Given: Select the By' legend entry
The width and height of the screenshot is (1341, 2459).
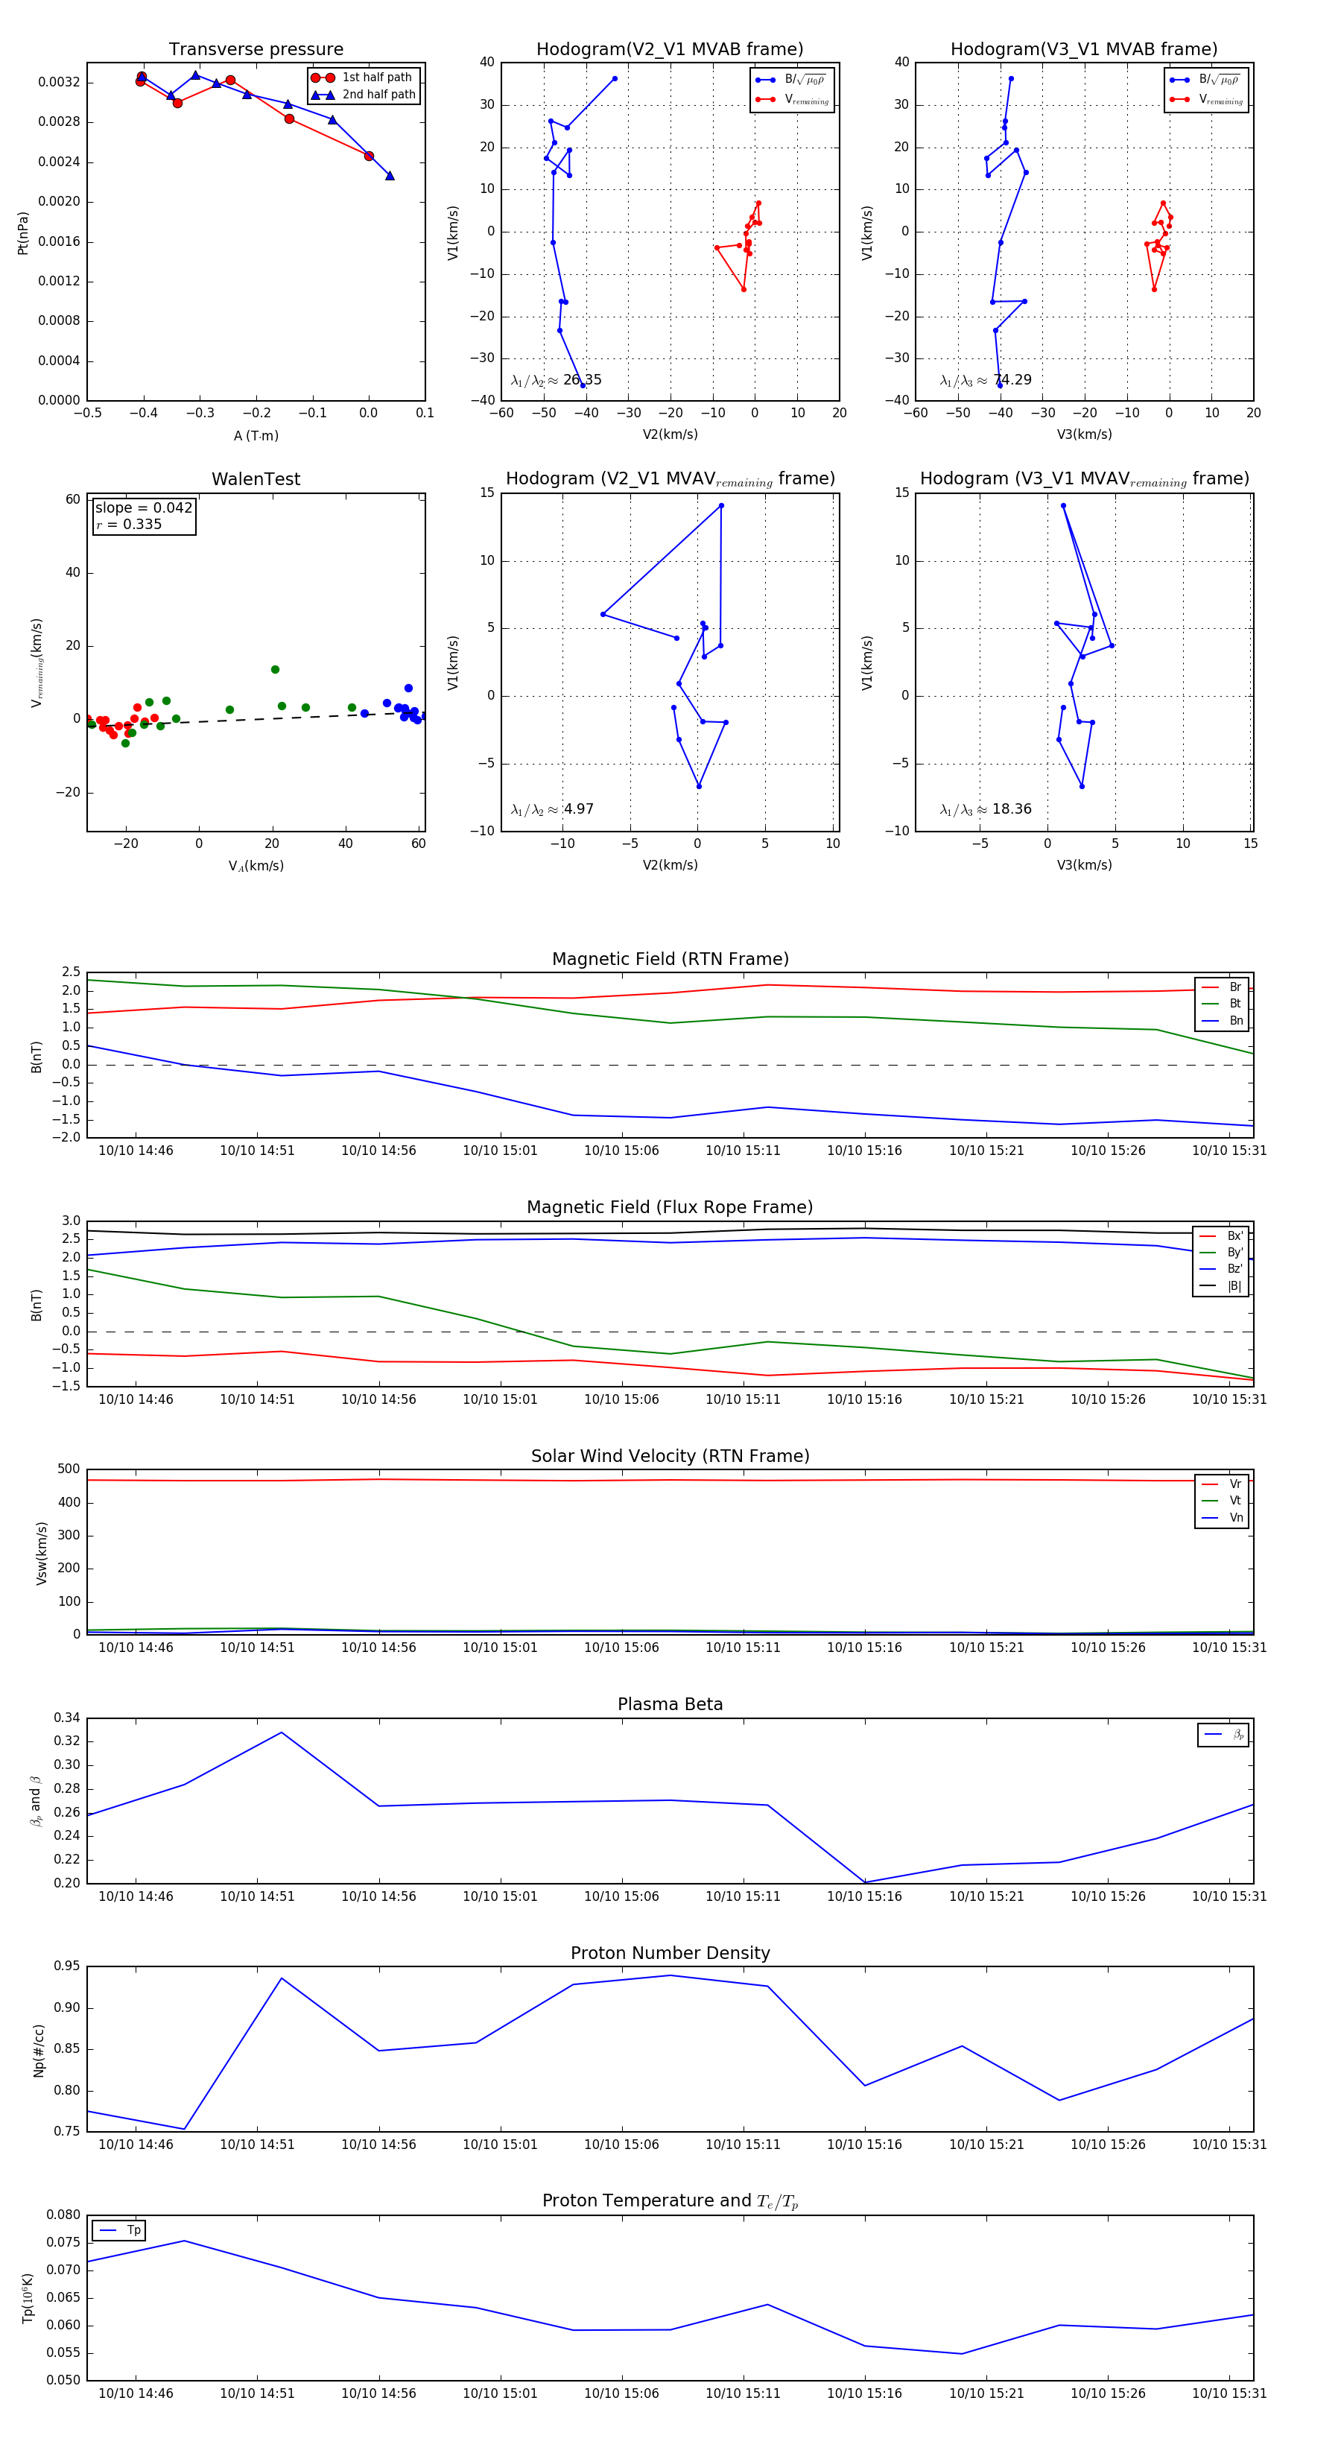Looking at the screenshot, I should click(1222, 1253).
